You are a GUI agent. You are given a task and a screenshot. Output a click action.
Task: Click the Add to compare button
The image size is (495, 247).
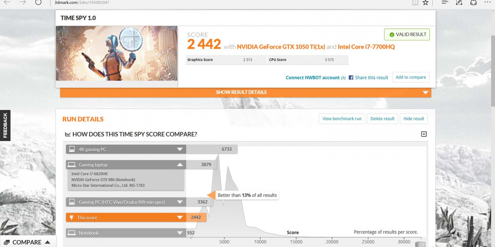coord(411,77)
